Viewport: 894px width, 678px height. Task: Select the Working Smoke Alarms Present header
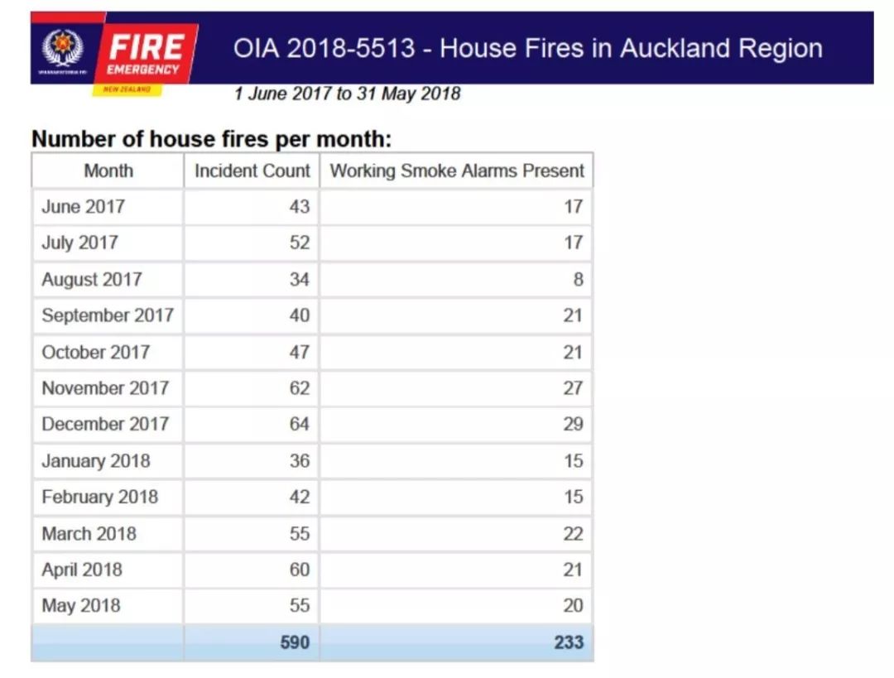point(457,171)
